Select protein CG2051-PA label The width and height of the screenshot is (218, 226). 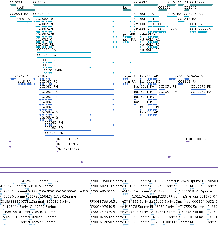pyautogui.click(x=168, y=92)
